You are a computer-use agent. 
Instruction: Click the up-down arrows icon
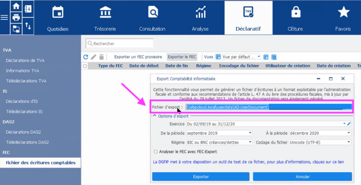coord(28,26)
